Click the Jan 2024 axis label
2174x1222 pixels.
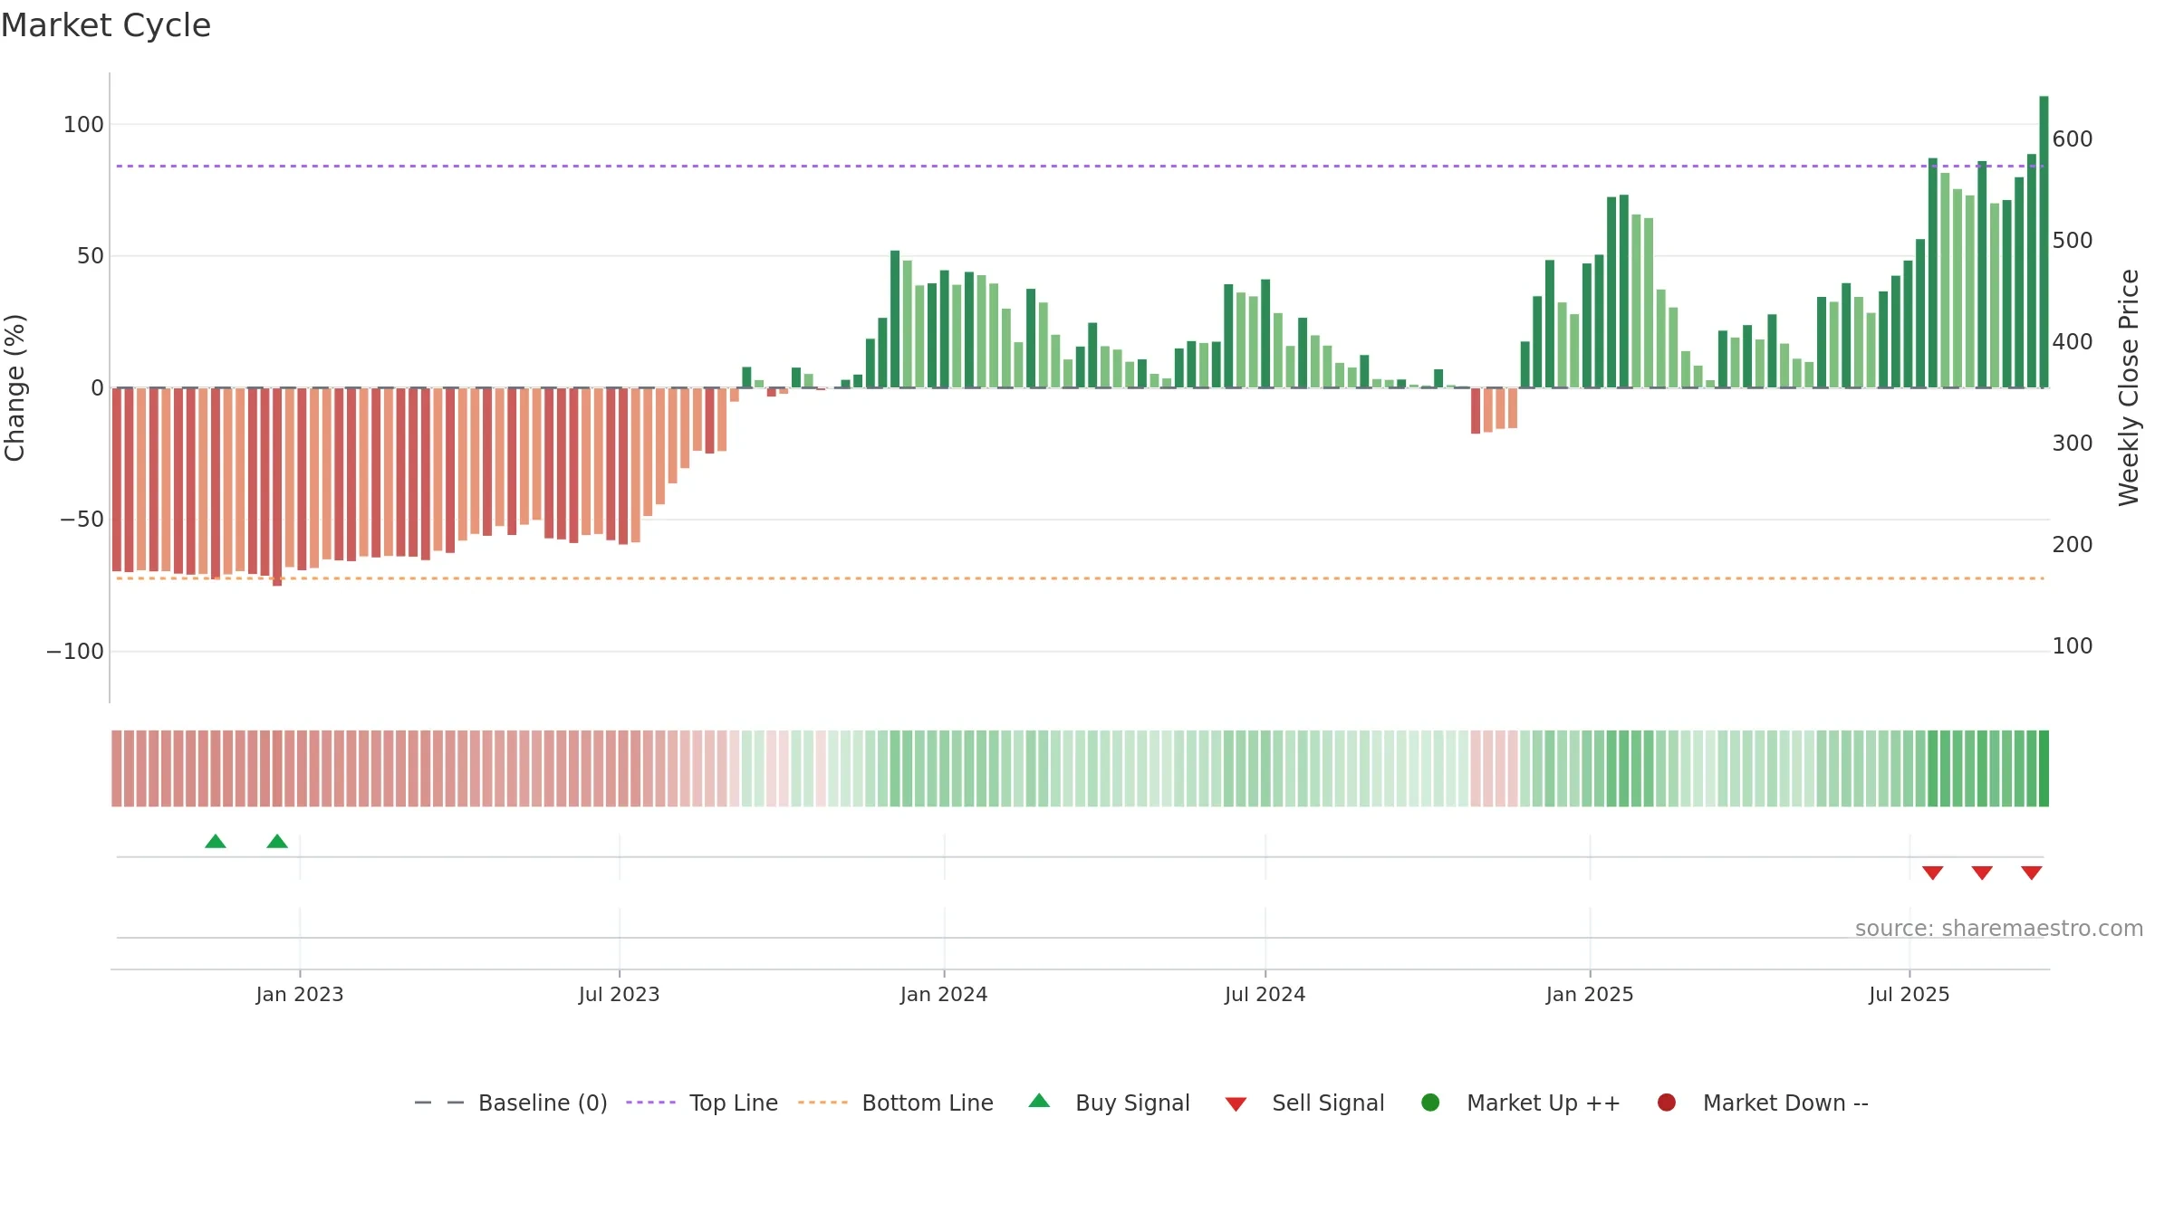point(944,994)
